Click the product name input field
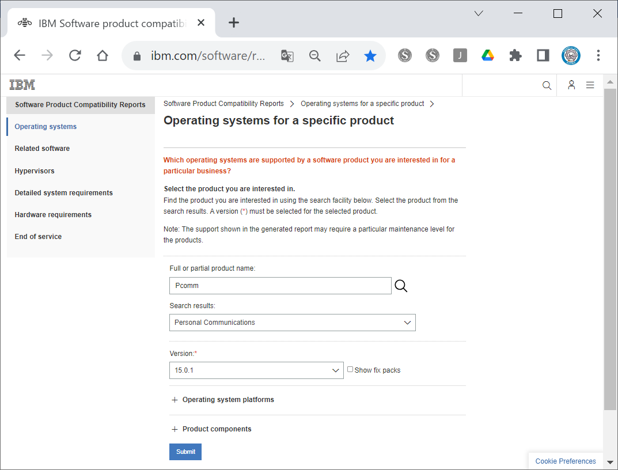Viewport: 618px width, 470px height. click(280, 286)
